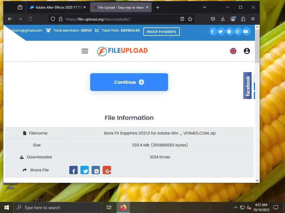Click the taskbar search box
This screenshot has height=213, width=285.
[x=58, y=207]
